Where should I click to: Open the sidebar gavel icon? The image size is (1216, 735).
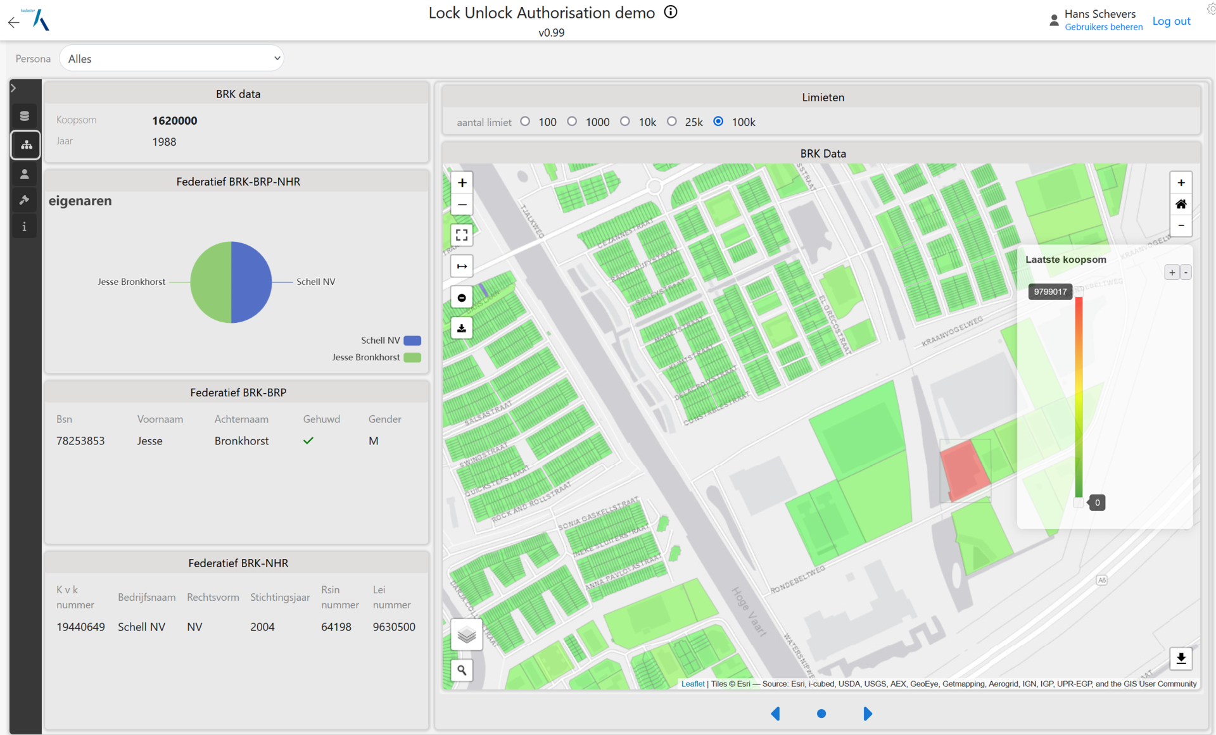[25, 200]
